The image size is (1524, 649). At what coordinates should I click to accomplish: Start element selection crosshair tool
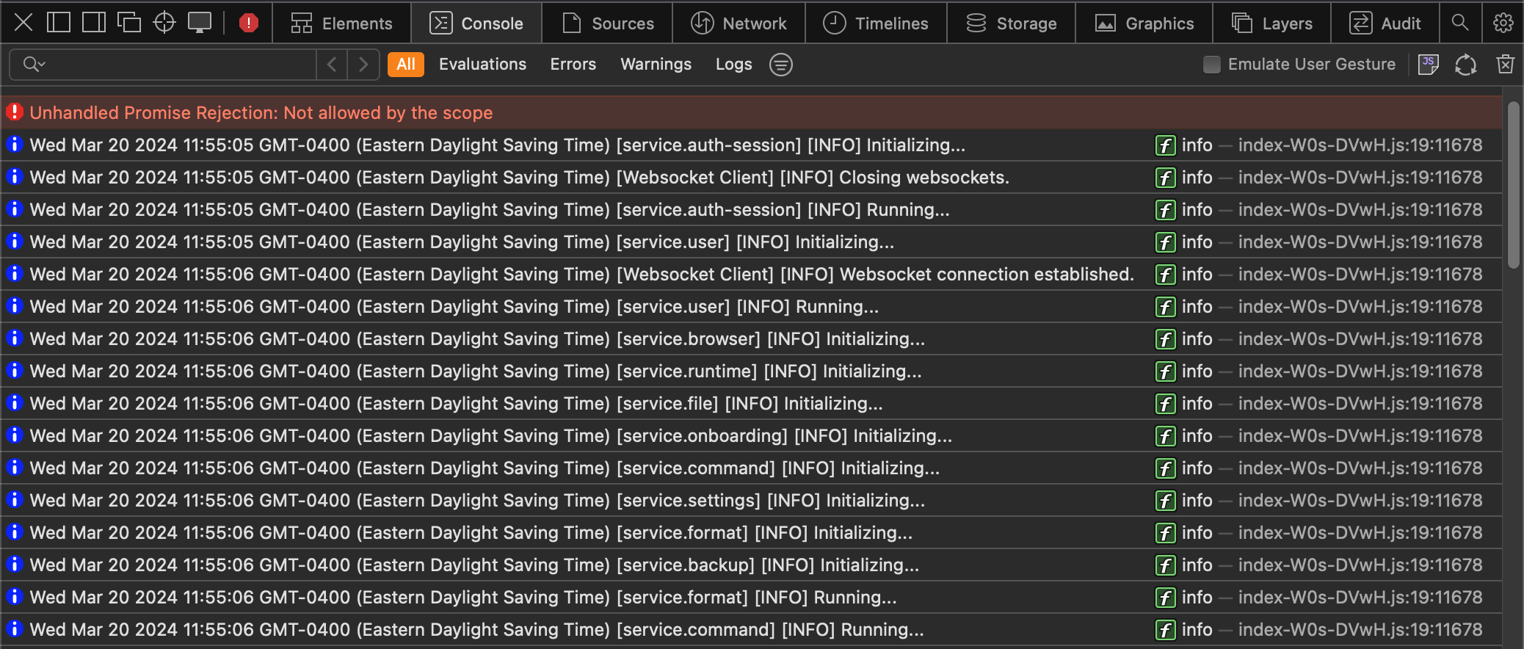click(x=164, y=23)
